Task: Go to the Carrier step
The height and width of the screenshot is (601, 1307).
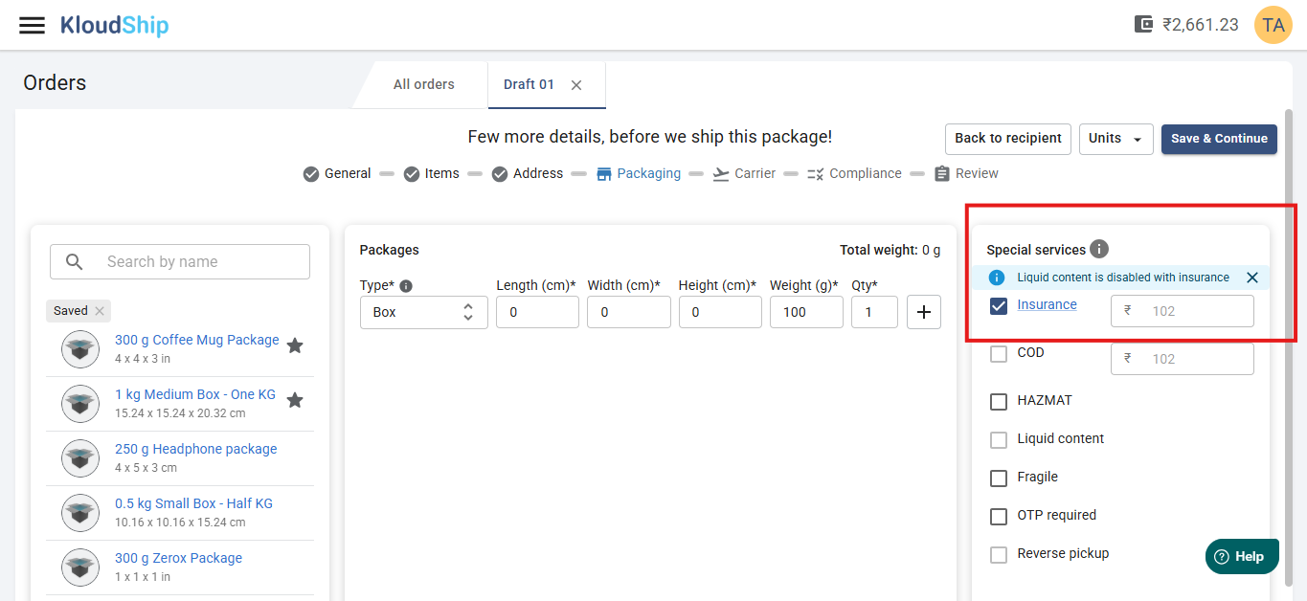Action: (744, 173)
